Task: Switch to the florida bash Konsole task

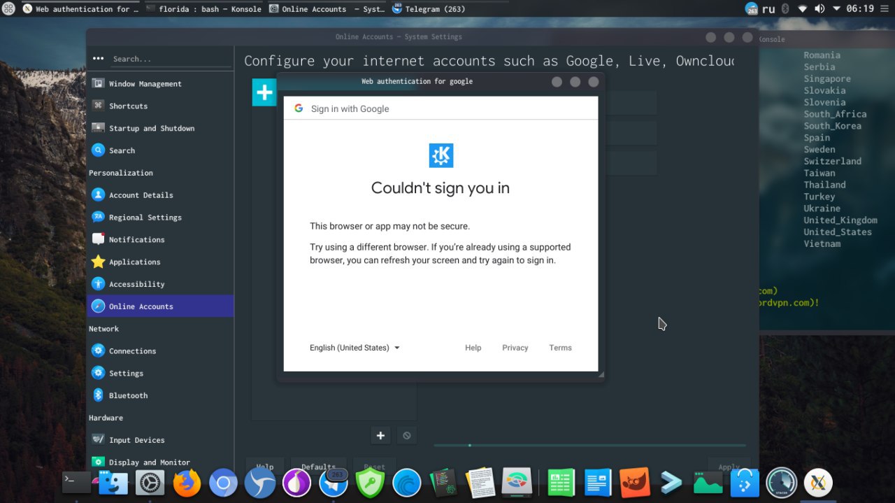Action: click(x=204, y=9)
